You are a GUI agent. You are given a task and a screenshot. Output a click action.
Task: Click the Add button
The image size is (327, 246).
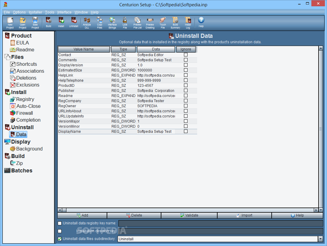[82, 215]
